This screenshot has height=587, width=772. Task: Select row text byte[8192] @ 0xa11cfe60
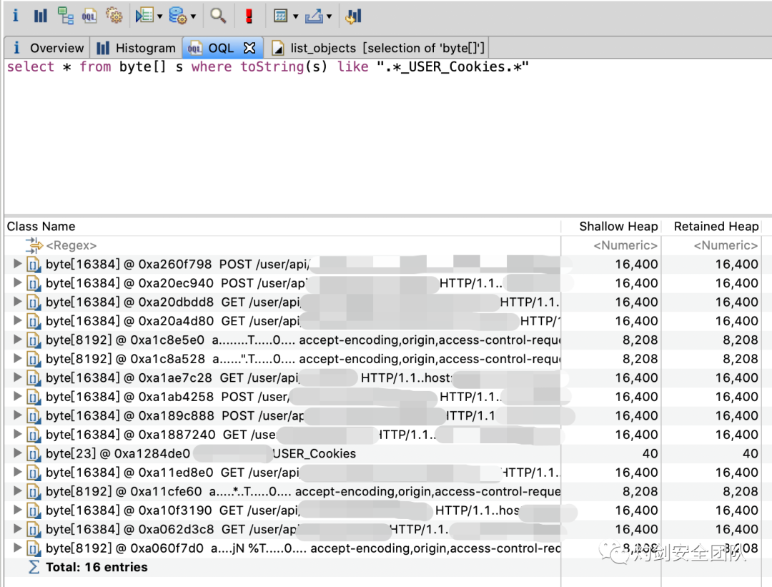(x=124, y=491)
